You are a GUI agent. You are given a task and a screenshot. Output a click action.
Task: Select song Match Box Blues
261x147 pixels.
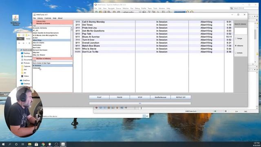click(x=91, y=46)
